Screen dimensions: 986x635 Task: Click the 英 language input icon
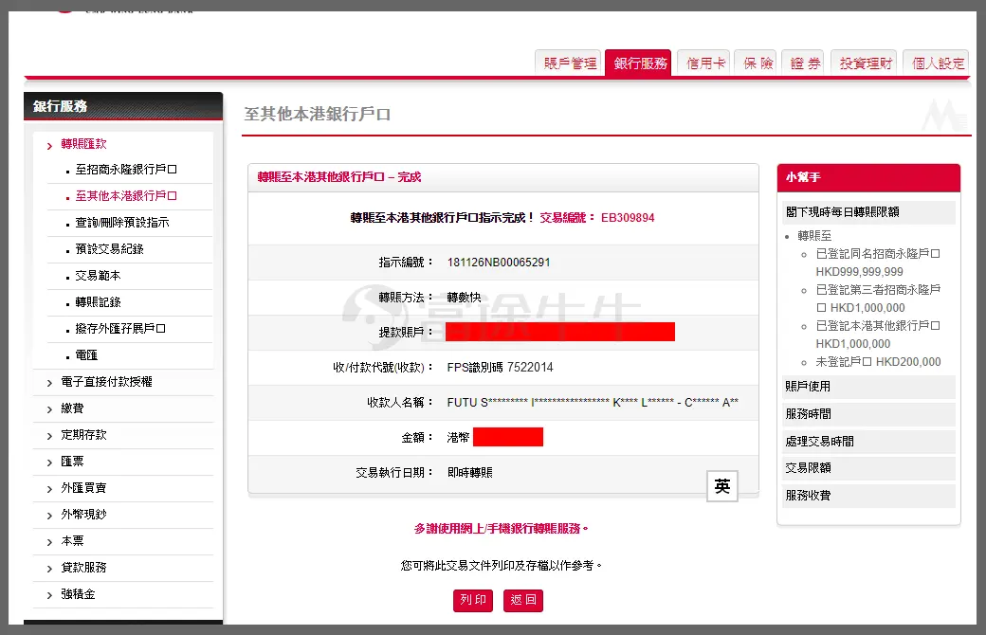pos(722,486)
